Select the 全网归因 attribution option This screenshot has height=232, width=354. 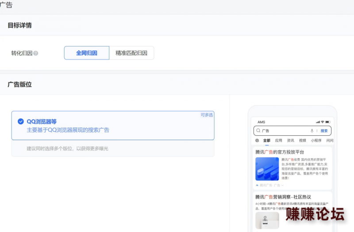pos(87,53)
